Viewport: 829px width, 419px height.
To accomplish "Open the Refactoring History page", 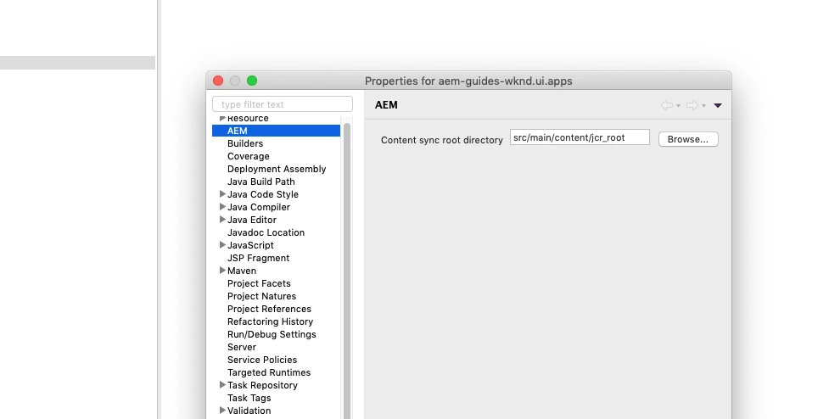I will click(x=270, y=321).
